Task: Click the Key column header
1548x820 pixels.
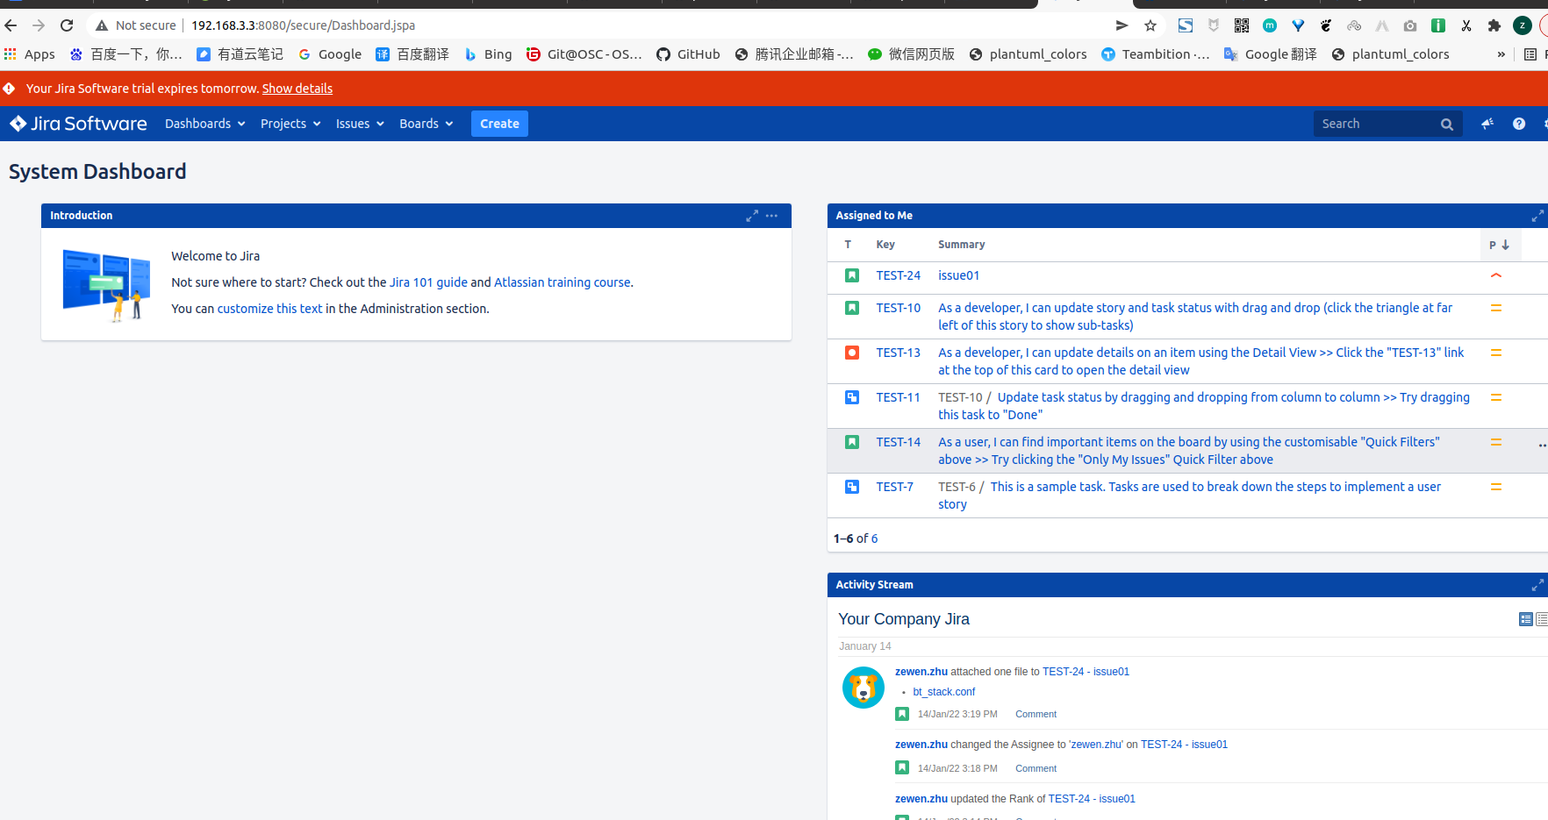Action: point(885,245)
